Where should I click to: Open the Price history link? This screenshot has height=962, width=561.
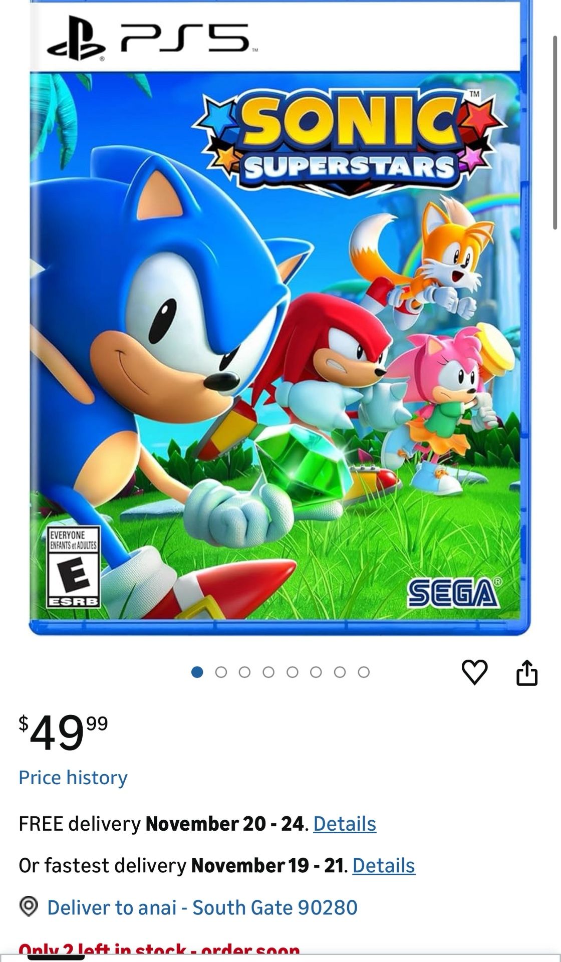73,777
